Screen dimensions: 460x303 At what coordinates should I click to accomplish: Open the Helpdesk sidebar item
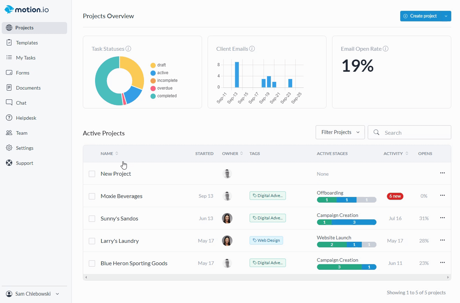pos(26,118)
